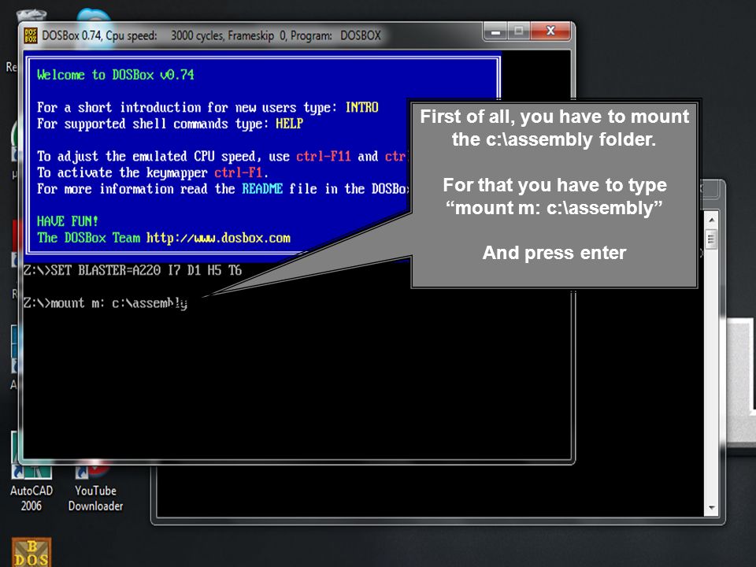Minimize the DOSBox window
The height and width of the screenshot is (567, 756).
(495, 31)
